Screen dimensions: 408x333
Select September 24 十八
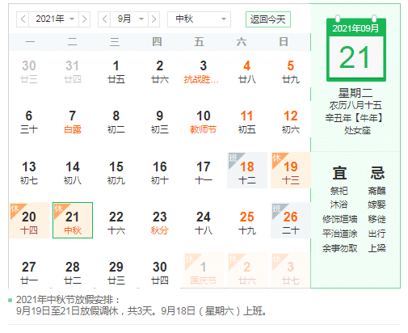[204, 222]
